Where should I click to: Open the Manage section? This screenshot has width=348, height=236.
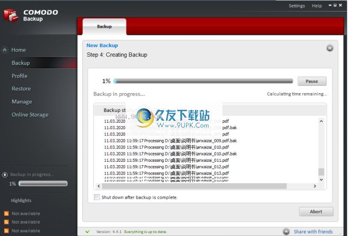[22, 102]
